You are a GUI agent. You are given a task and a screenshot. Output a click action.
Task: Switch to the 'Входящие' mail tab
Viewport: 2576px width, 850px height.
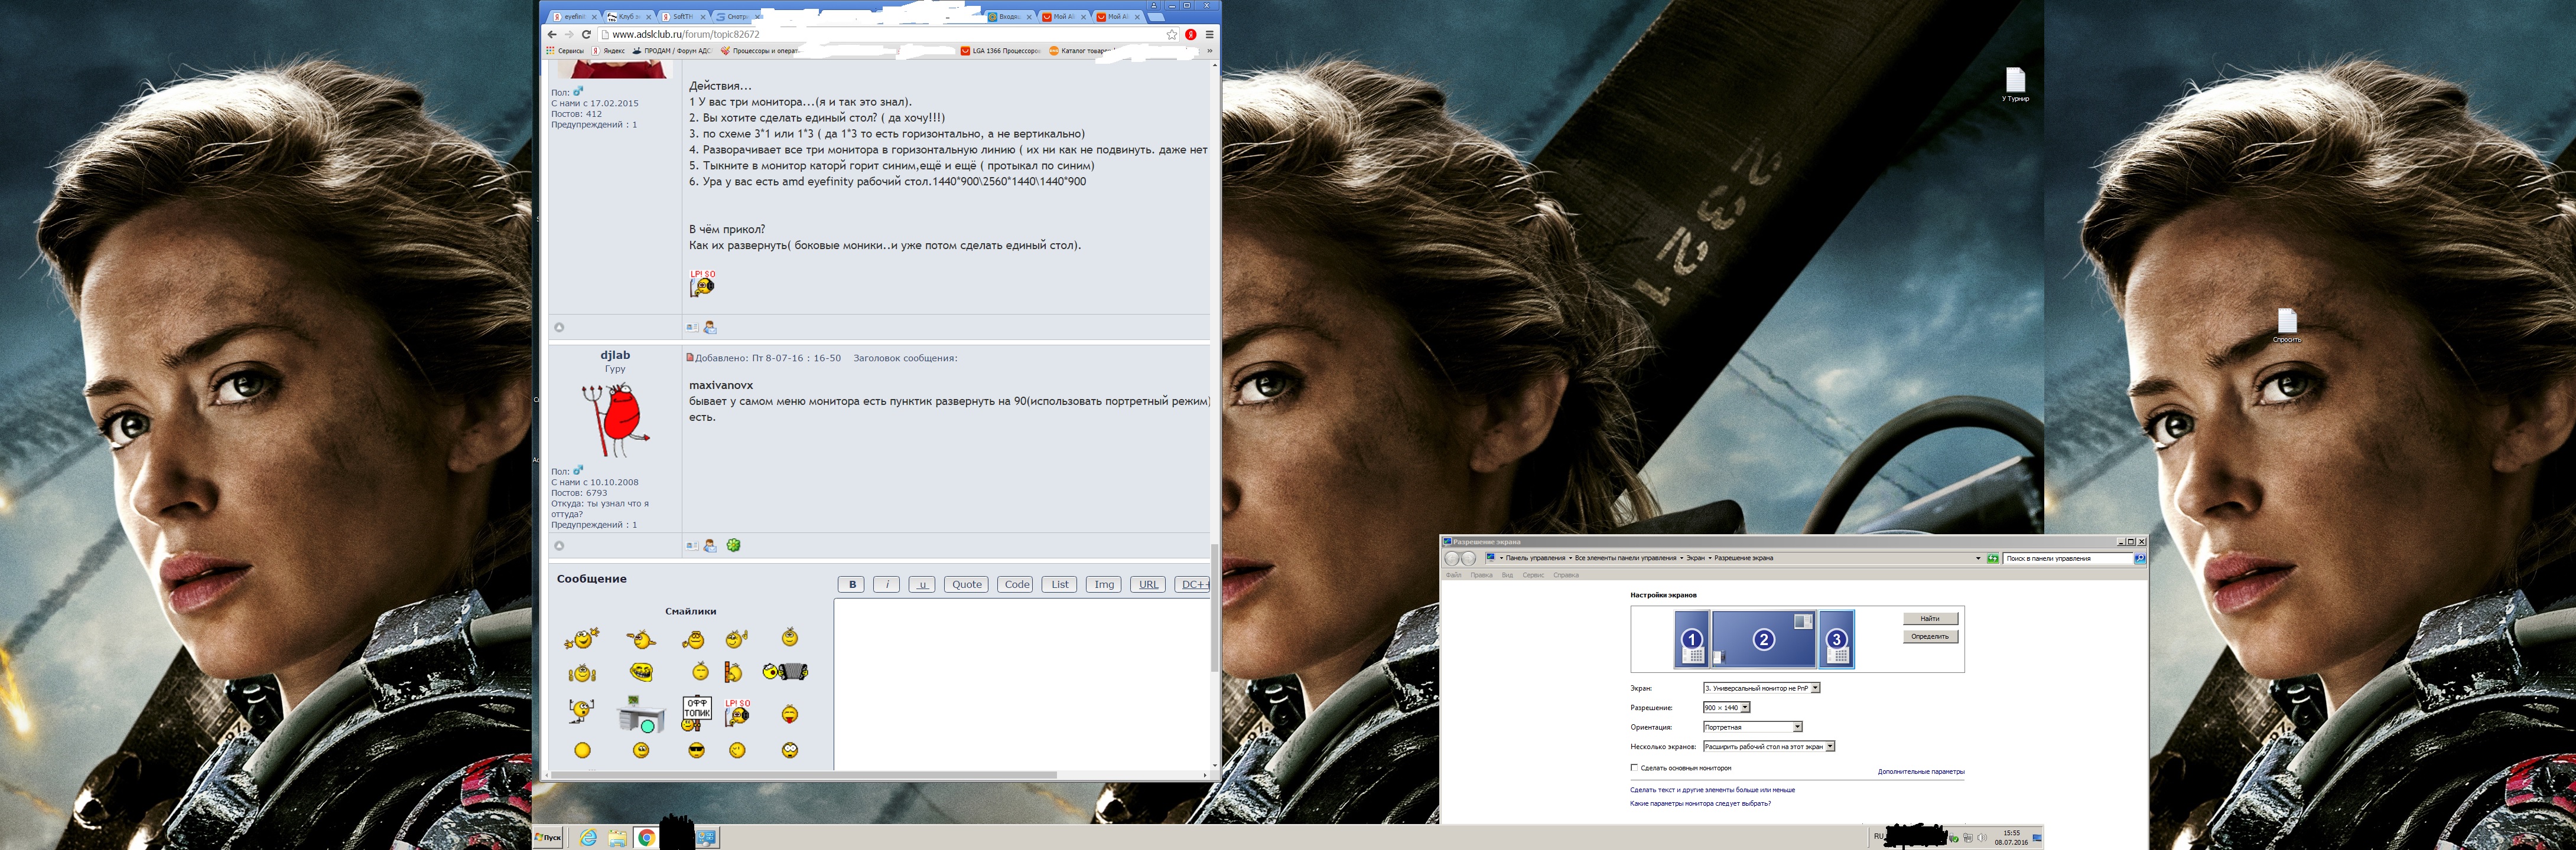pyautogui.click(x=1008, y=17)
